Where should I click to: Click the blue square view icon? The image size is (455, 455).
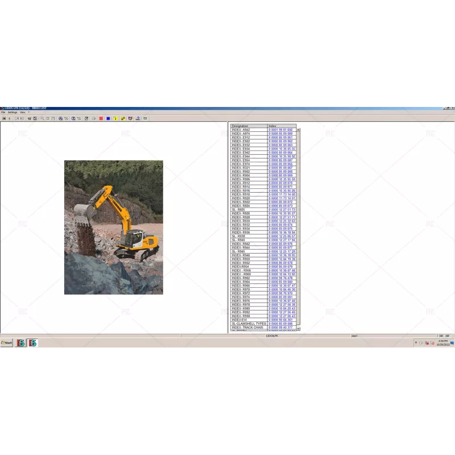click(x=107, y=118)
